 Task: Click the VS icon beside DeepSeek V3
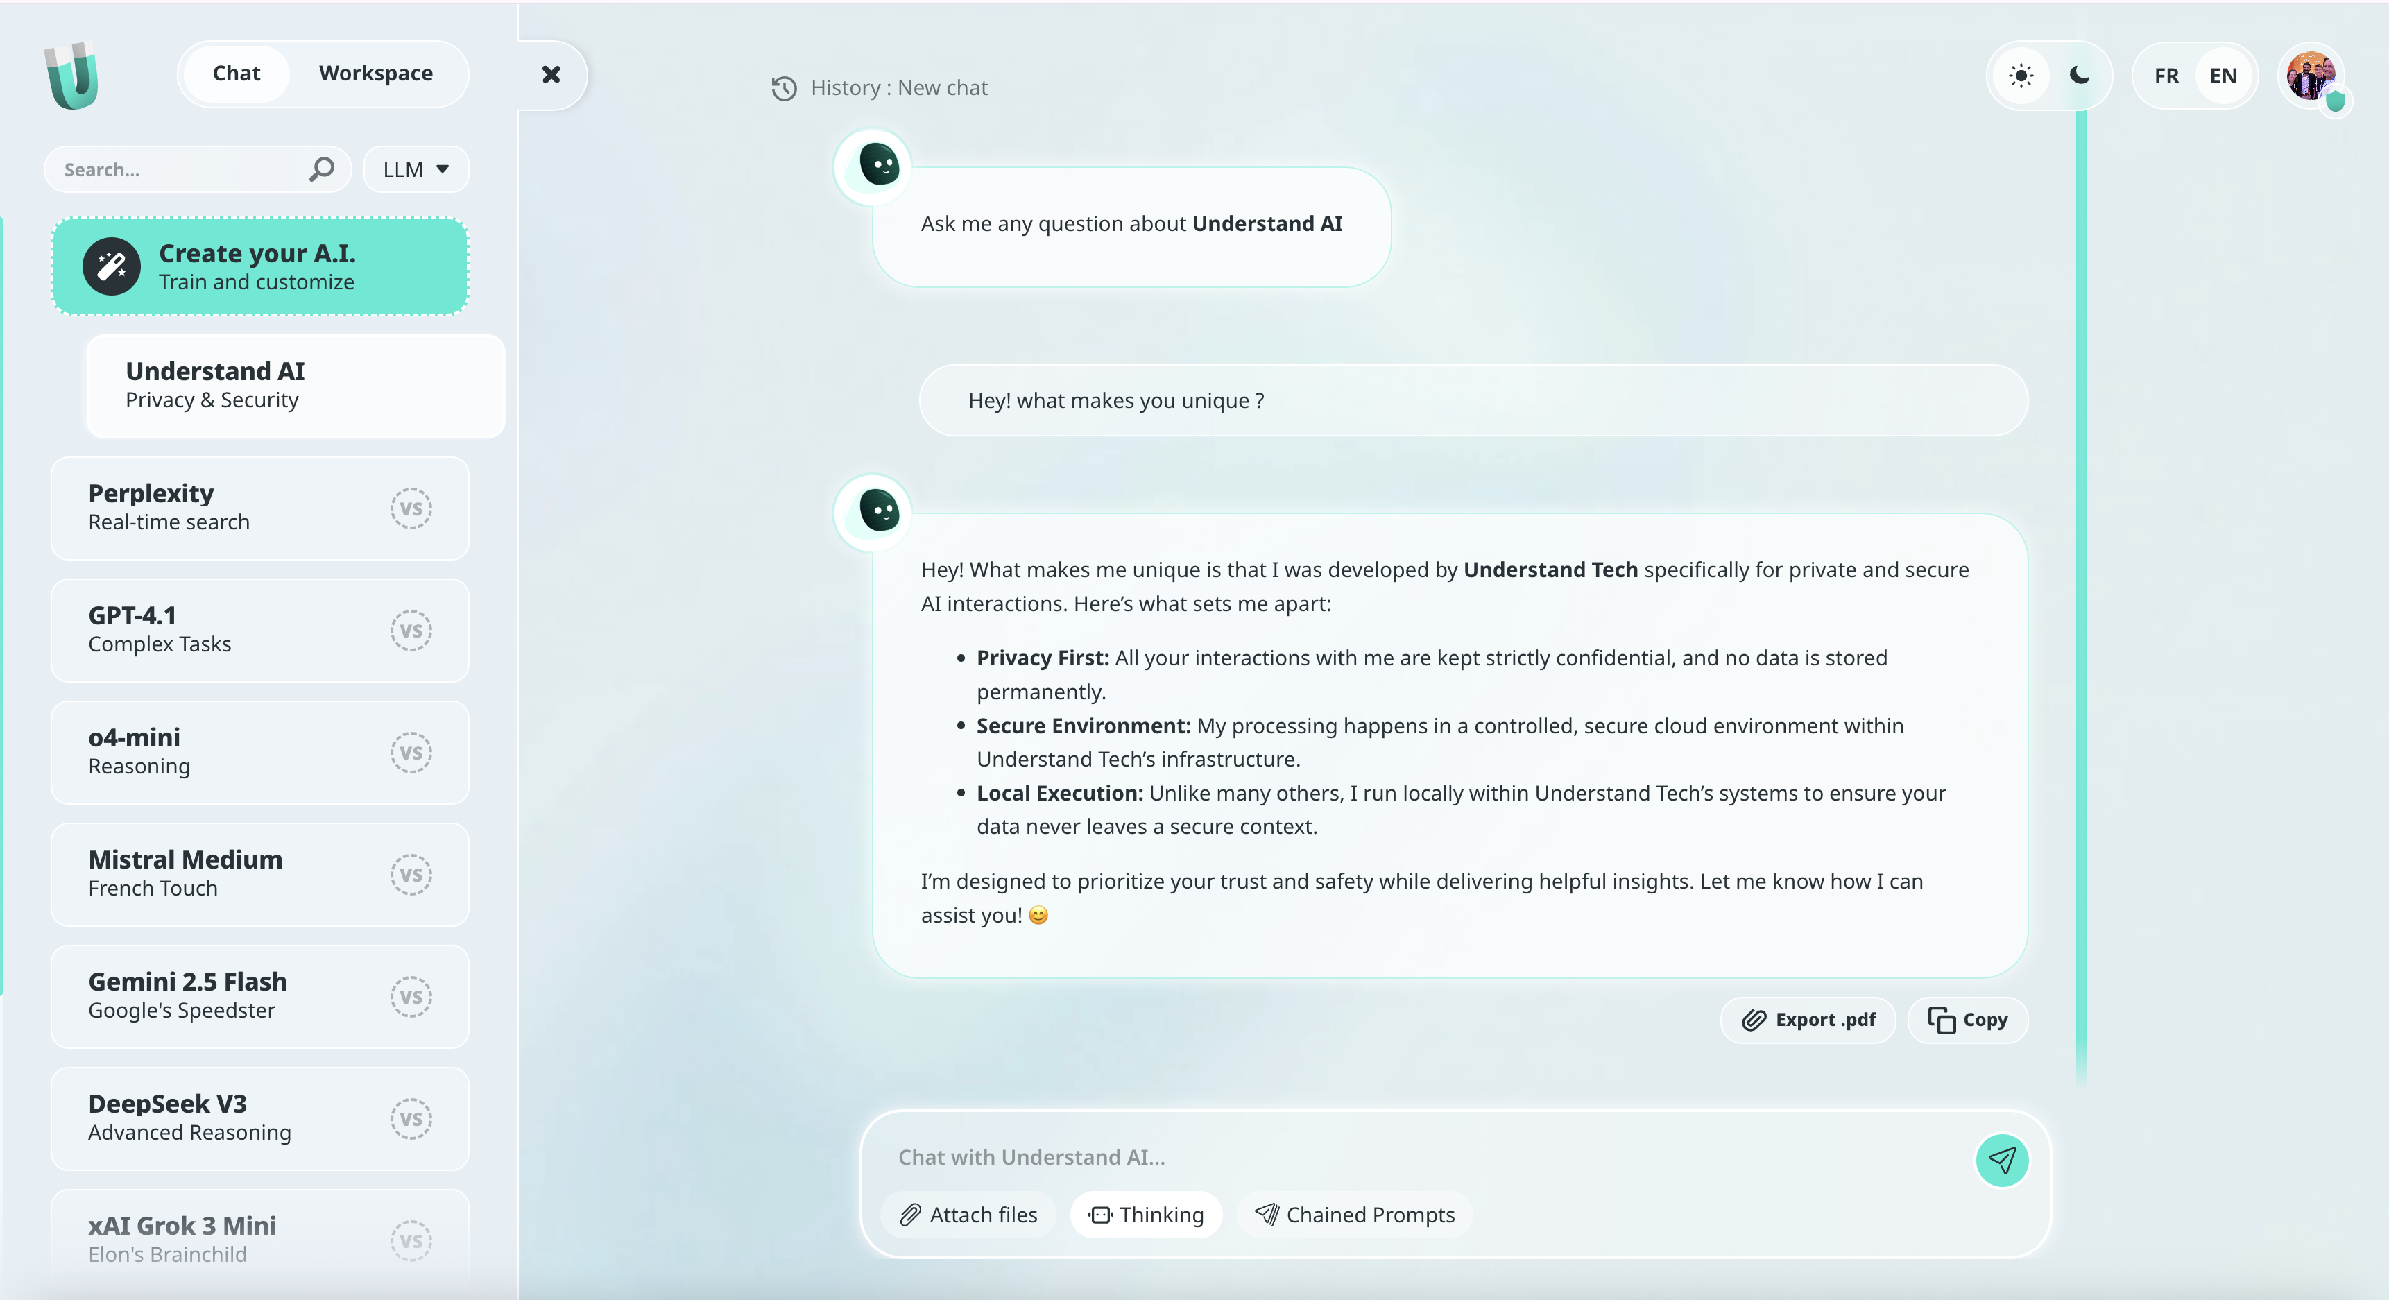point(411,1119)
